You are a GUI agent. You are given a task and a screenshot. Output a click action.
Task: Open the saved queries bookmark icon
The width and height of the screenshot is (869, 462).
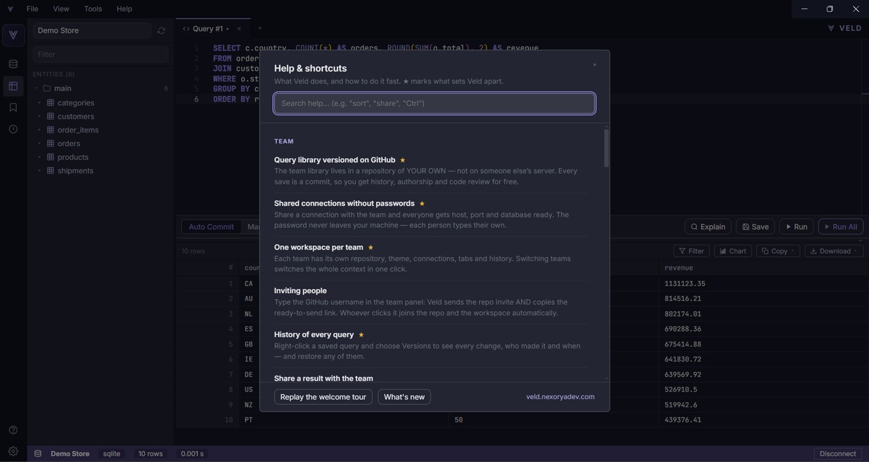13,107
